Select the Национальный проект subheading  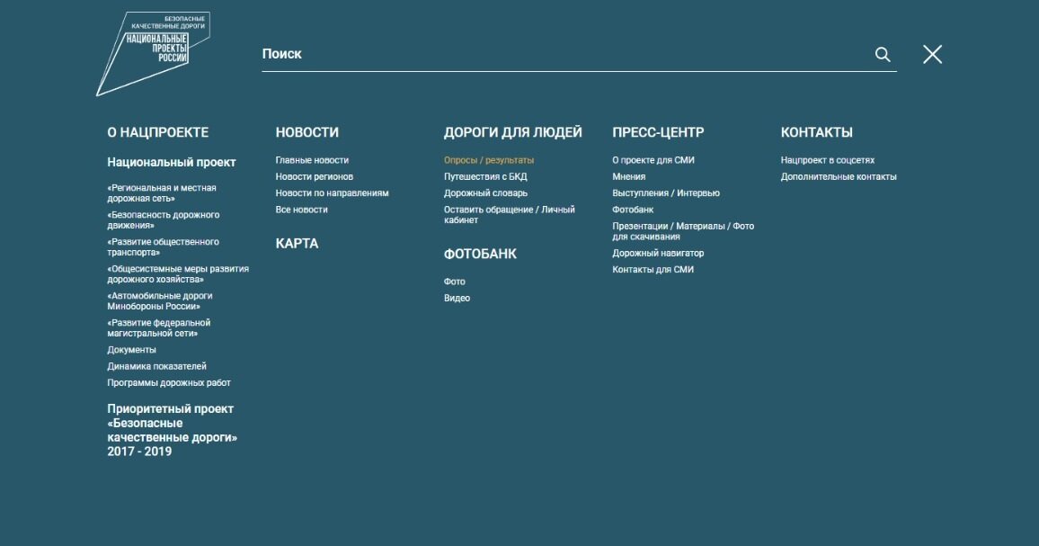172,163
